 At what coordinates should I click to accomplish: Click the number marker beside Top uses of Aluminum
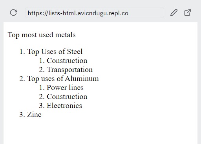coord(22,79)
